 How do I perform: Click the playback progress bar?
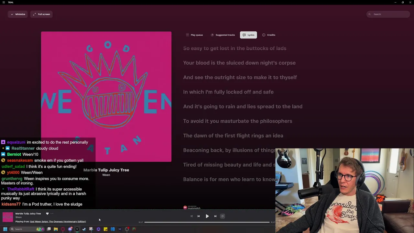pyautogui.click(x=207, y=222)
